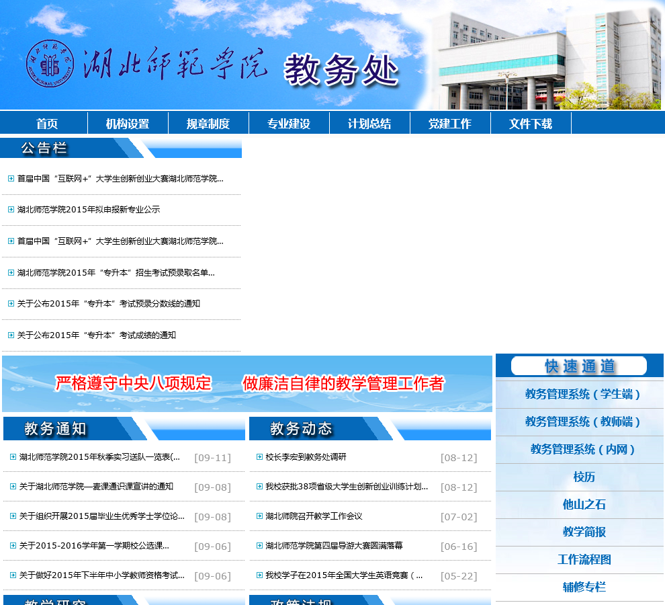Click the 快速通道 panel title
The height and width of the screenshot is (605, 665).
[x=579, y=366]
